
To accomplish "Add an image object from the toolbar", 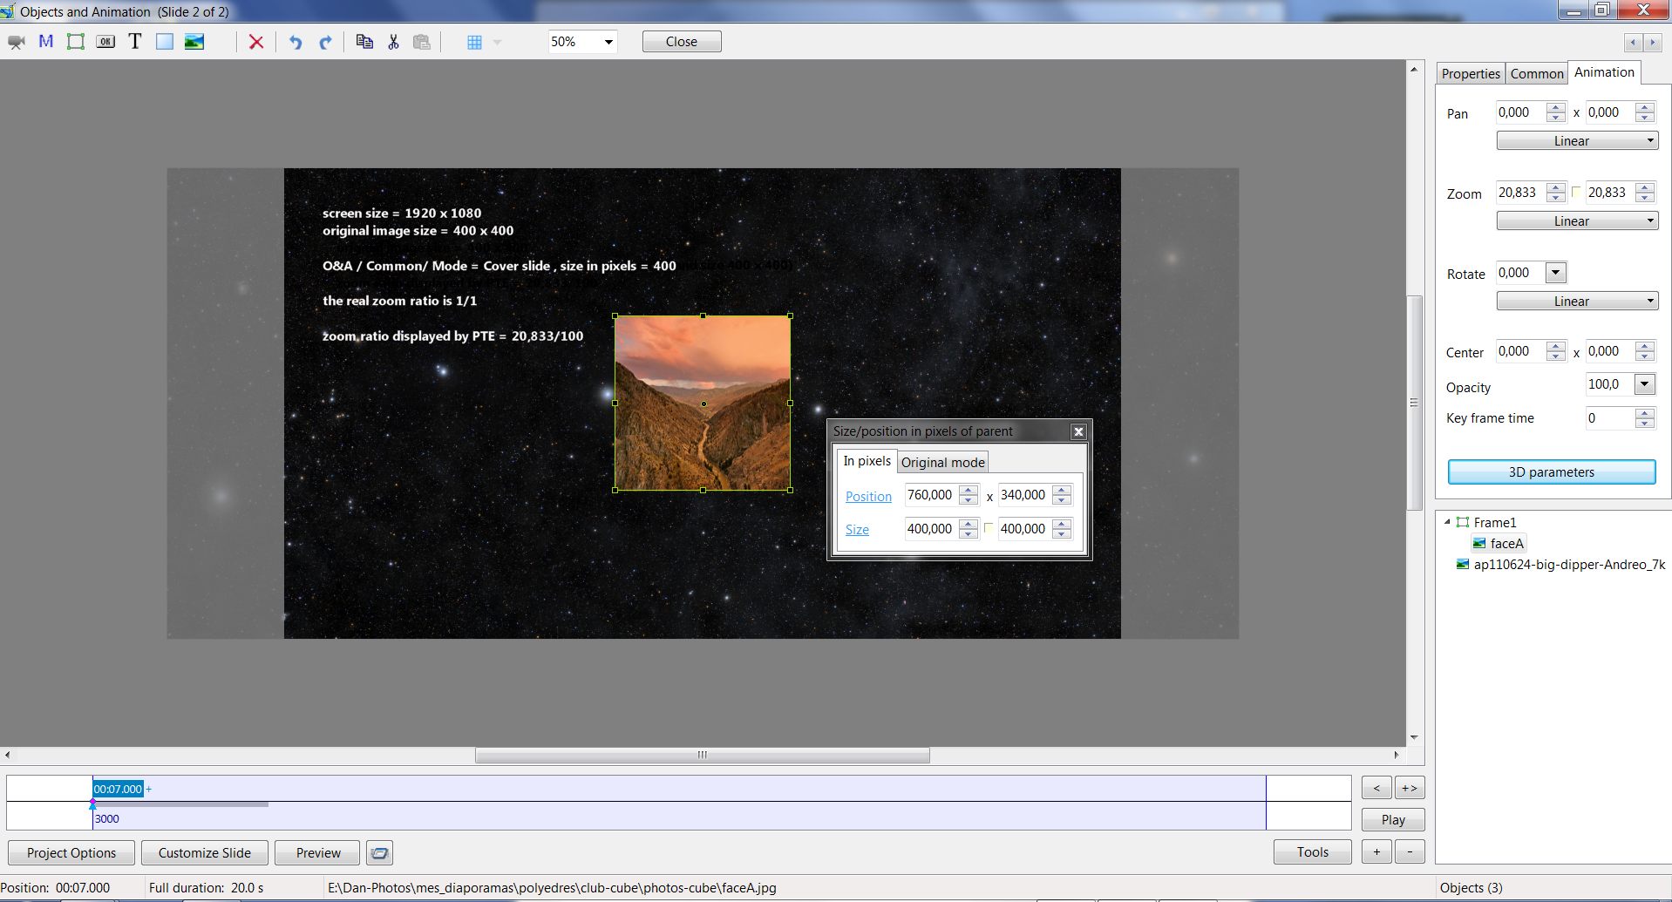I will click(194, 42).
